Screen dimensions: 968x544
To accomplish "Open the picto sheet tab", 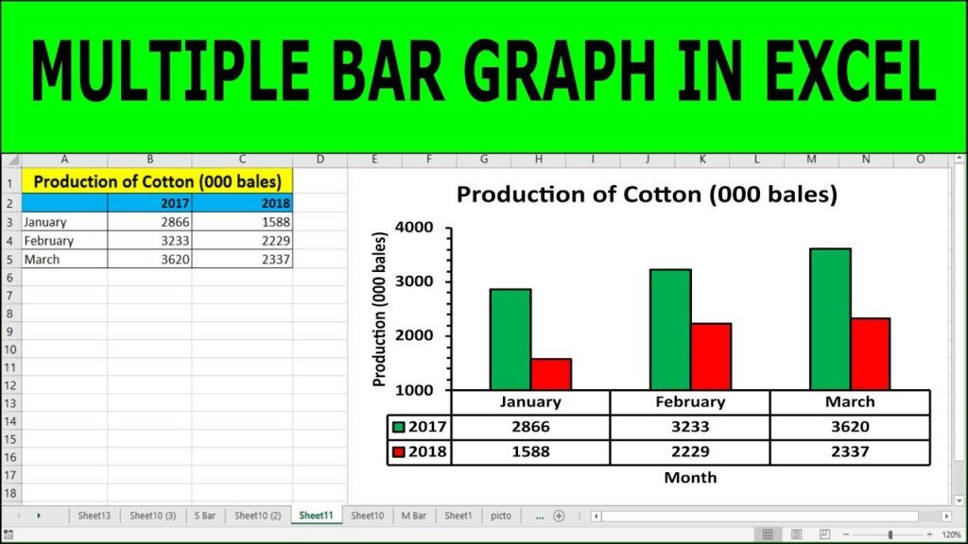I will click(x=501, y=516).
